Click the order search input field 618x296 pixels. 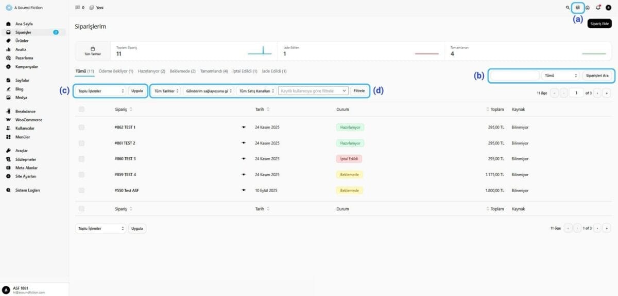(x=514, y=76)
